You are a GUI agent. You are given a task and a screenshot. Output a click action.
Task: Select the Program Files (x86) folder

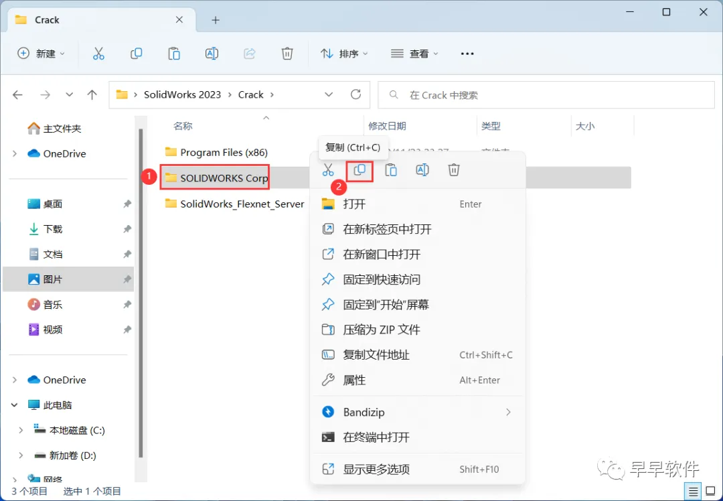click(224, 152)
